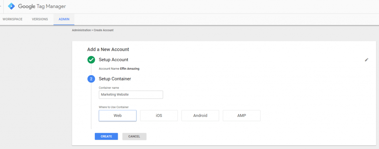
Task: Cancel the new account setup
Action: (x=134, y=136)
